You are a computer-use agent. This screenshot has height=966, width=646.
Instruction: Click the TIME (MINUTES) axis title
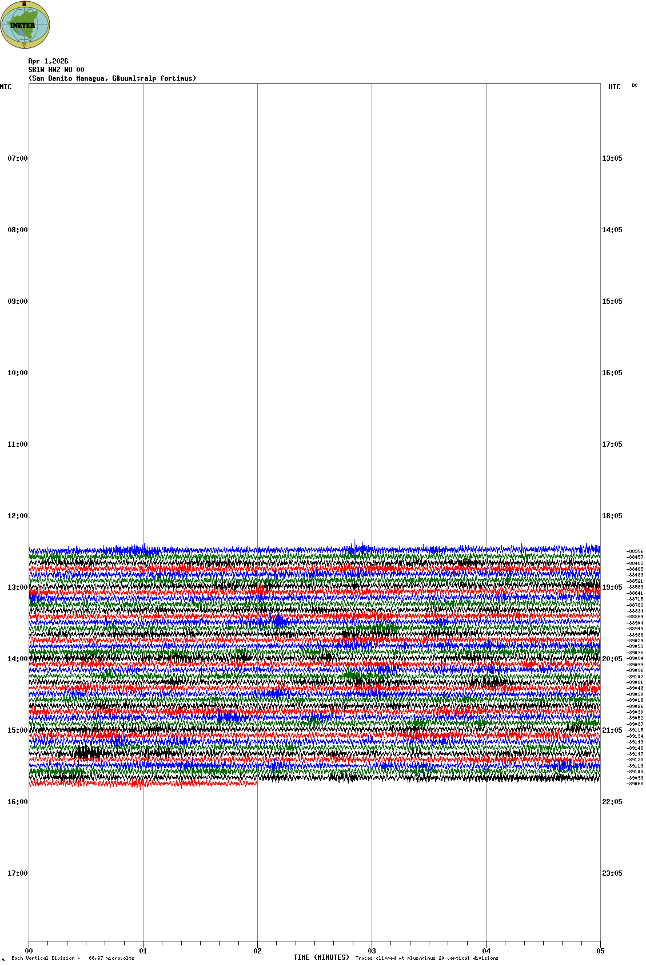click(321, 957)
